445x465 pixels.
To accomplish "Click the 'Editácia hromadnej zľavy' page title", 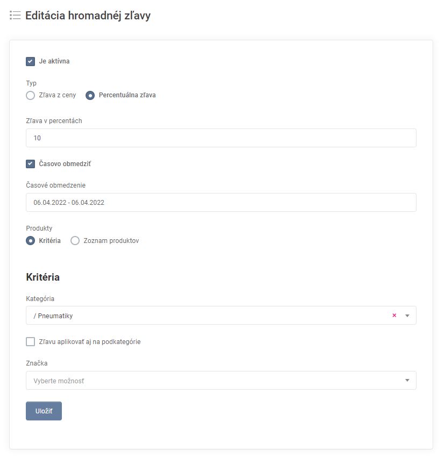I will coord(88,16).
